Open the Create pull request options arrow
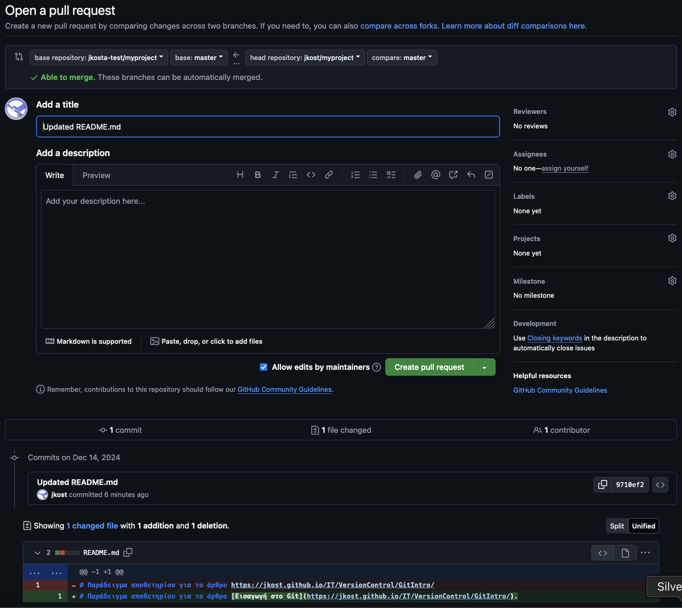682x608 pixels. point(484,367)
